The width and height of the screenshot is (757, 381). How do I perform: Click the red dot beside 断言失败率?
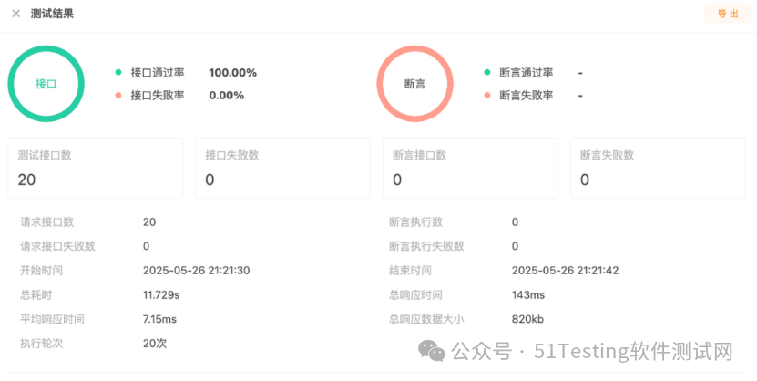487,95
